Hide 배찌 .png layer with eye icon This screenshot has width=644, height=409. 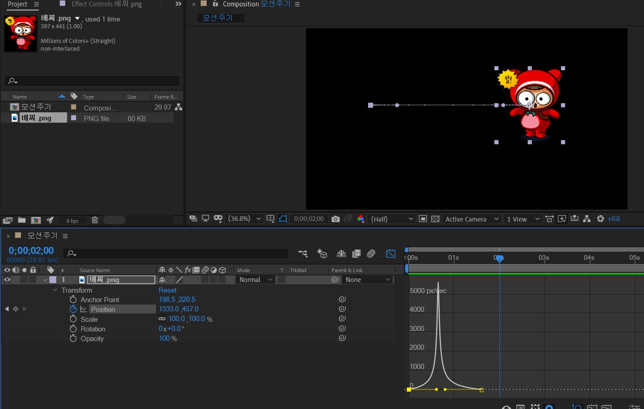[7, 280]
